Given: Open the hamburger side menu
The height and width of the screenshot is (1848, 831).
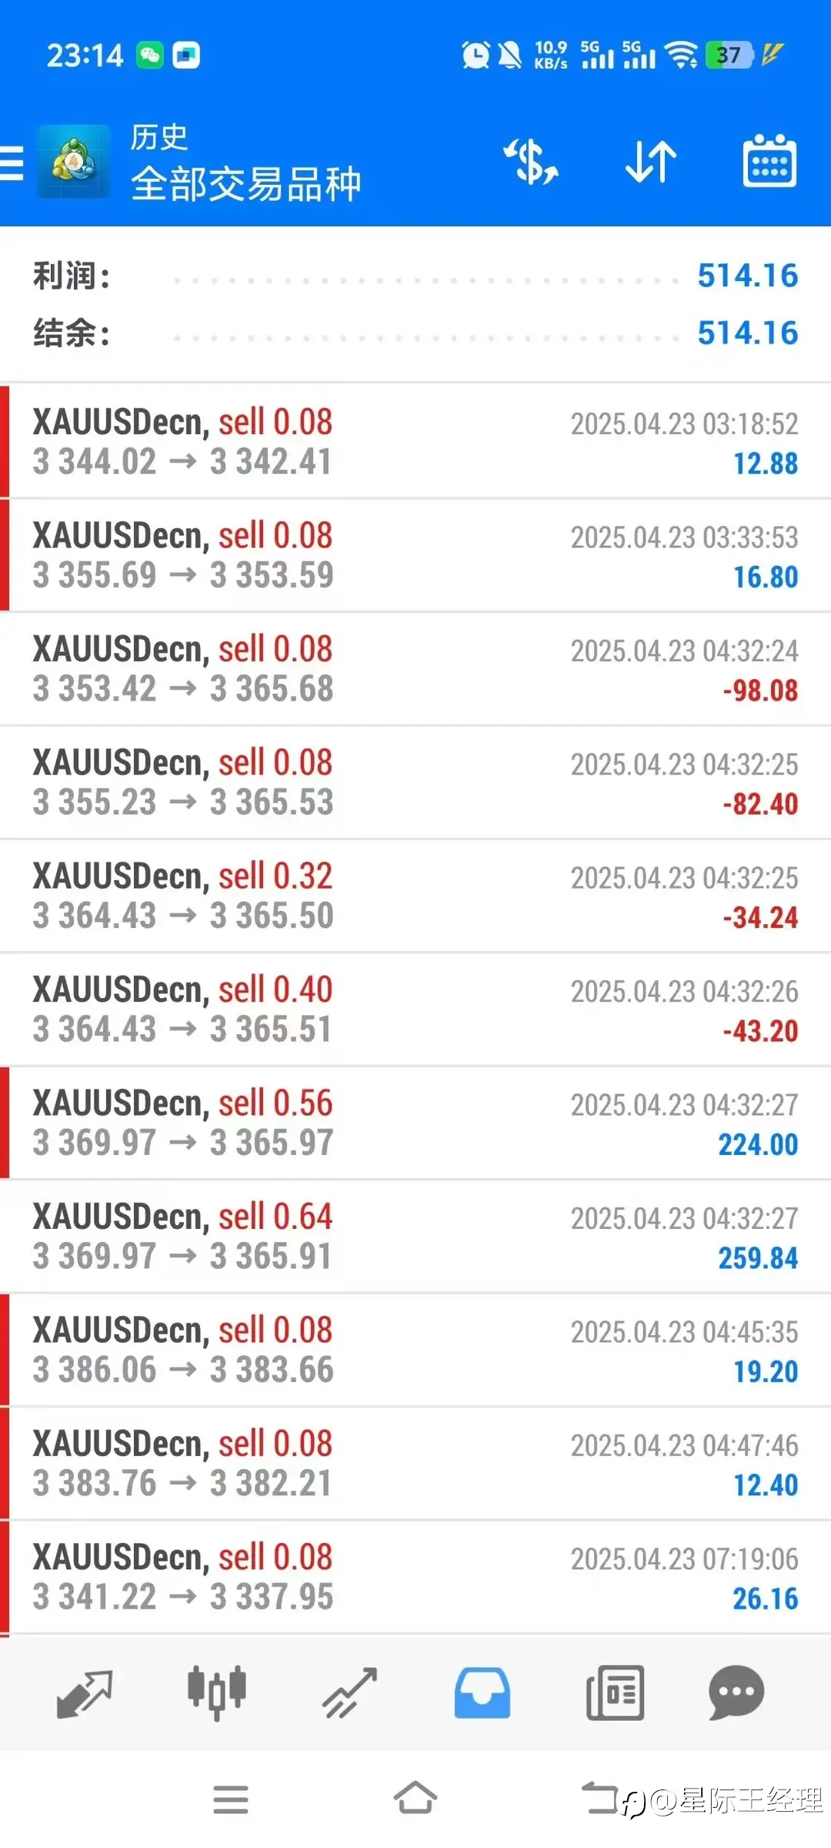Looking at the screenshot, I should pyautogui.click(x=12, y=163).
